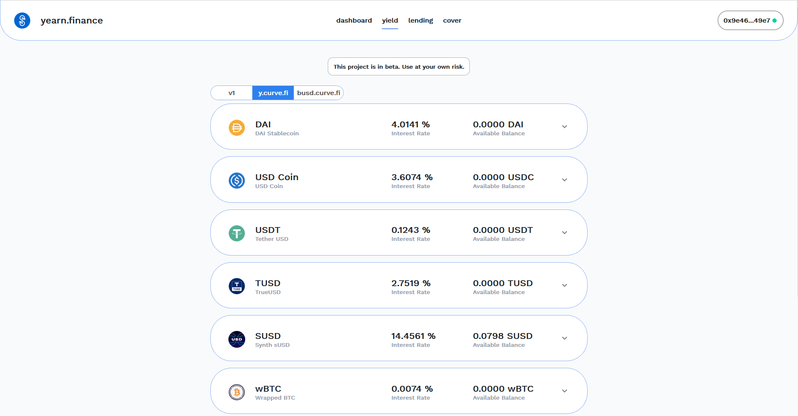Click the TUSD TrueUSD icon

click(237, 286)
